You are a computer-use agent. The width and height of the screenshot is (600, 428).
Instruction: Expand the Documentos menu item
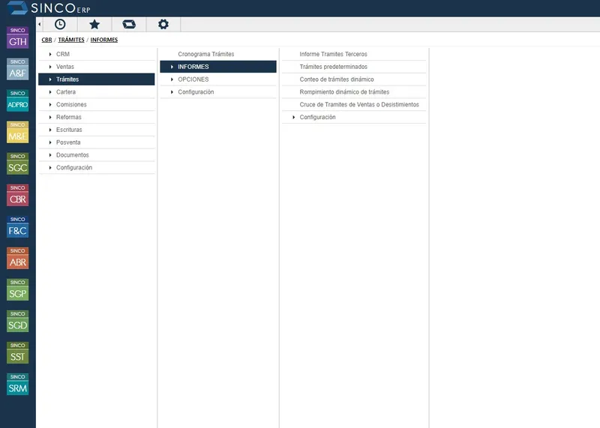(x=97, y=155)
